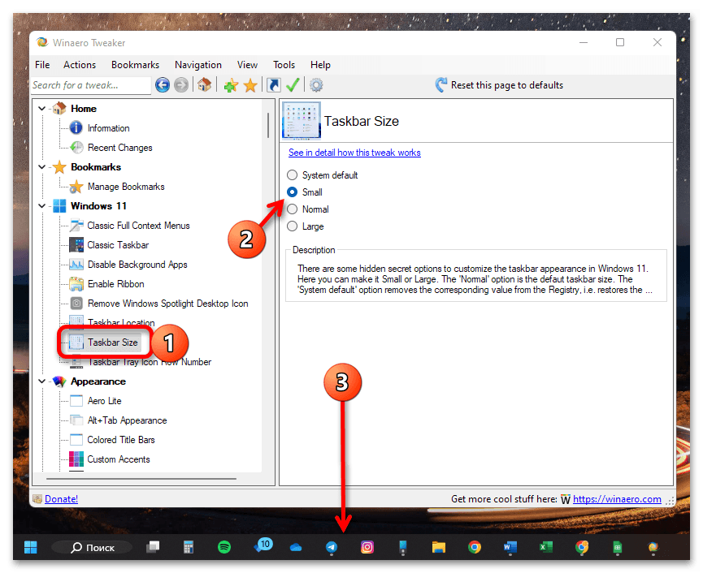Select the System default radio button
Viewport: 703px width, 573px height.
click(x=293, y=175)
